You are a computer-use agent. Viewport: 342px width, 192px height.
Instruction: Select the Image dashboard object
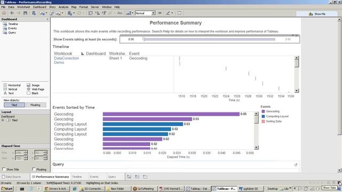33,85
